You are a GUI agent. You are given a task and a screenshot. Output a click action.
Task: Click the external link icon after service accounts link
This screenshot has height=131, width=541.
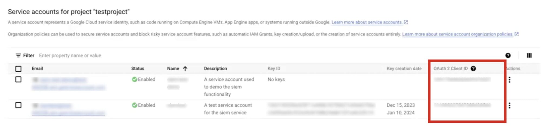tap(406, 22)
